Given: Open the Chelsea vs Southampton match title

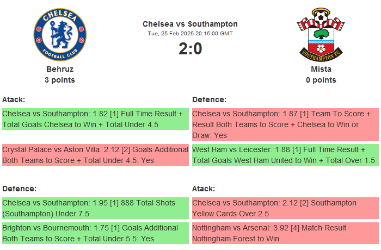Looking at the screenshot, I should 190,24.
